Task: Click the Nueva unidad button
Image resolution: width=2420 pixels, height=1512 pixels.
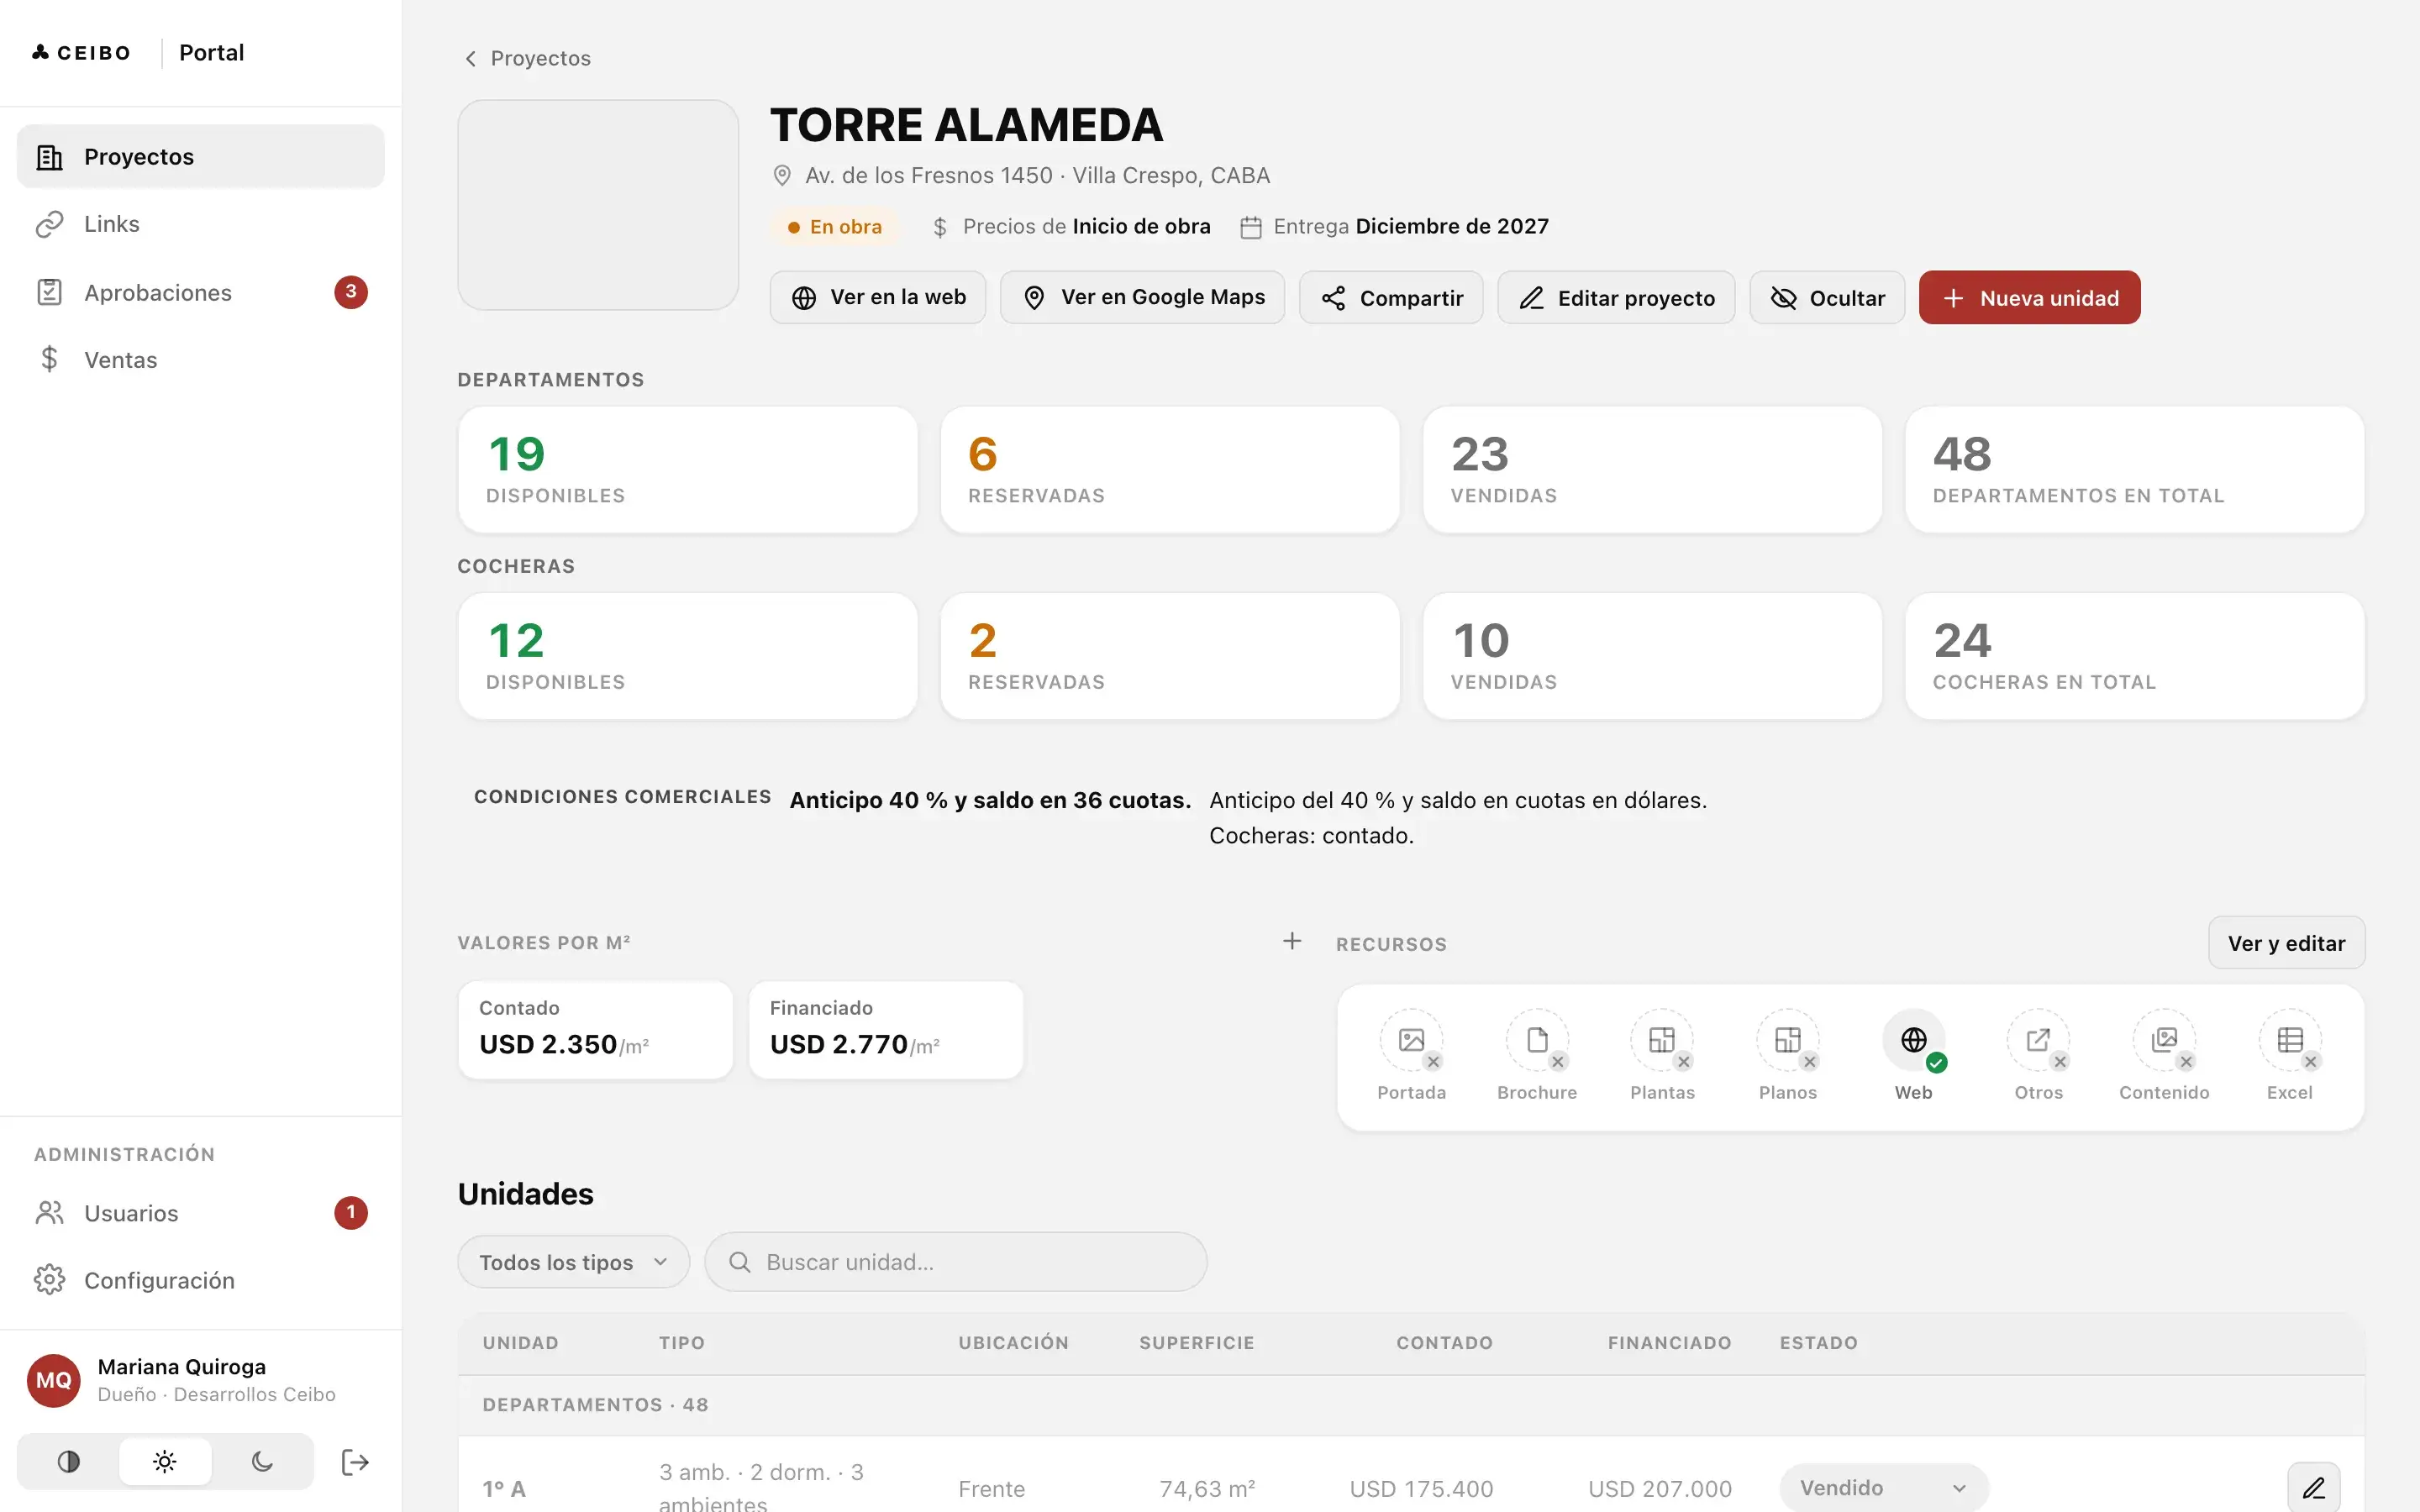Action: coord(2029,298)
